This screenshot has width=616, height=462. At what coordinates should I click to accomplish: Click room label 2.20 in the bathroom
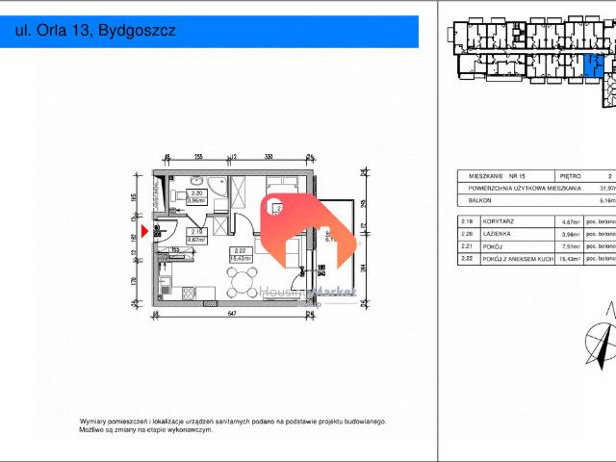click(196, 196)
